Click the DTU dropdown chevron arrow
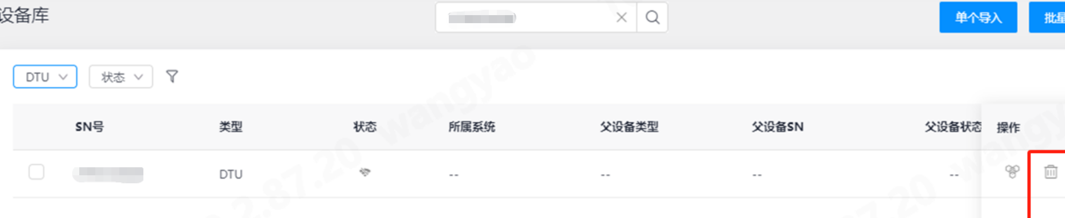 coord(63,77)
